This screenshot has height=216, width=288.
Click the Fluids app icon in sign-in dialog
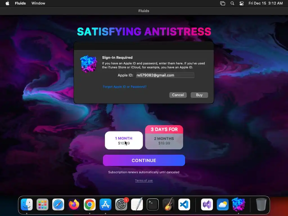click(x=89, y=64)
